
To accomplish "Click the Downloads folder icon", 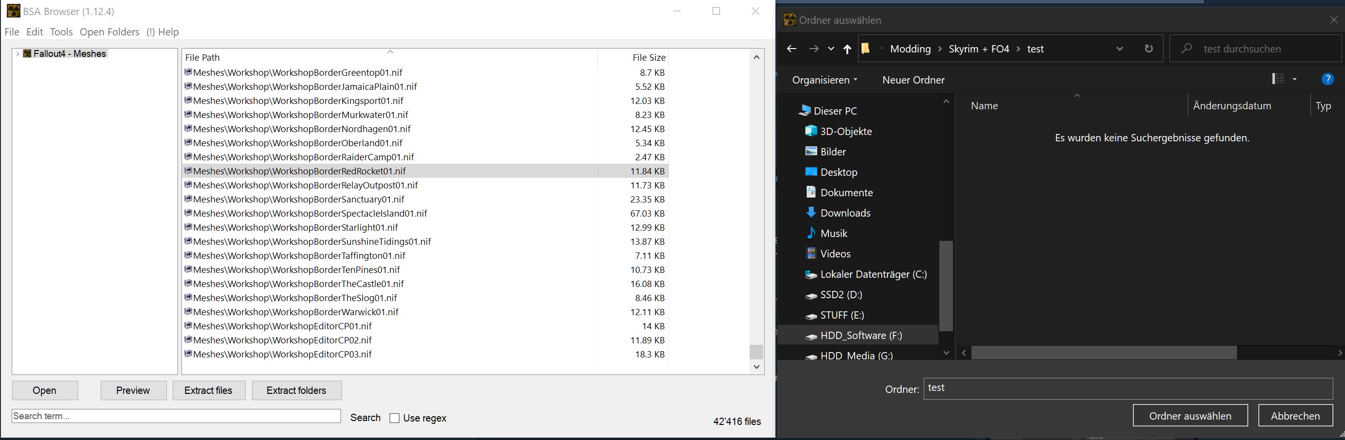I will click(x=811, y=213).
